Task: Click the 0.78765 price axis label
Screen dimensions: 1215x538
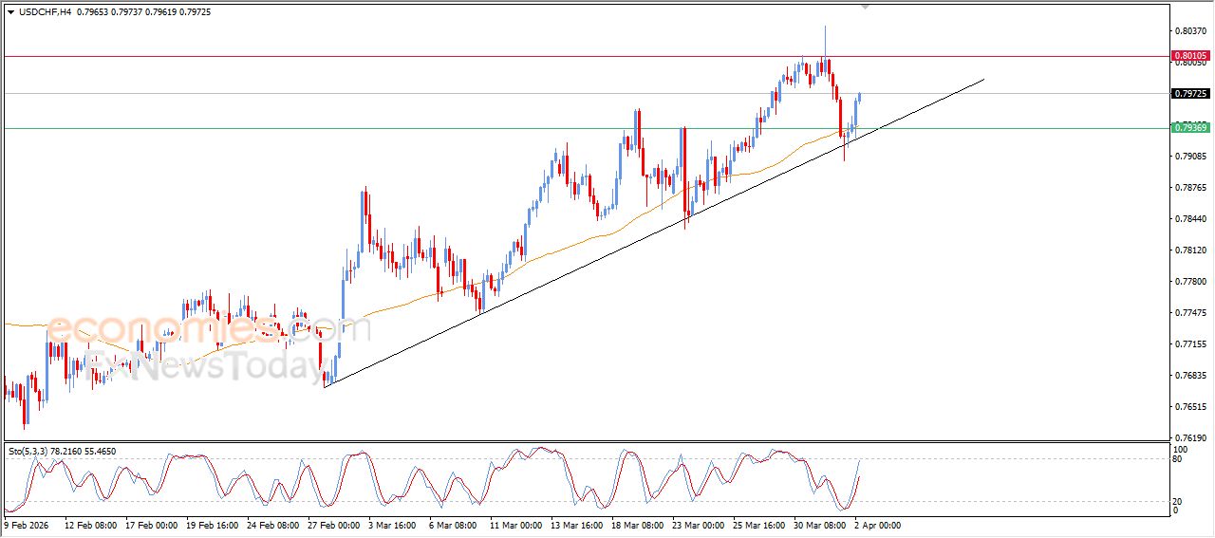Action: pyautogui.click(x=1190, y=188)
